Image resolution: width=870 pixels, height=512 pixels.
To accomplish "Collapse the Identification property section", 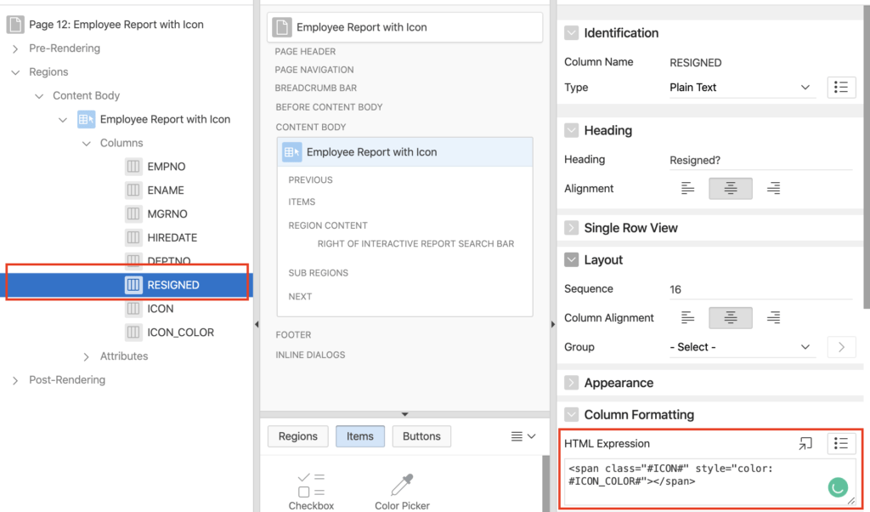I will coord(572,33).
